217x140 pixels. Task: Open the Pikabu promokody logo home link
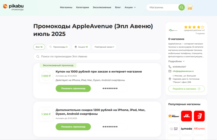click(x=13, y=7)
